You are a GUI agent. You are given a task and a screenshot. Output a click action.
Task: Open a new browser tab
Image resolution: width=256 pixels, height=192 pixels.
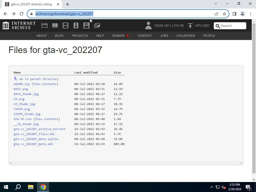click(x=67, y=4)
